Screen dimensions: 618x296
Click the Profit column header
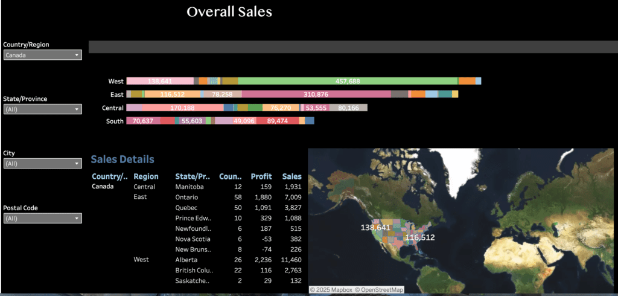point(261,176)
